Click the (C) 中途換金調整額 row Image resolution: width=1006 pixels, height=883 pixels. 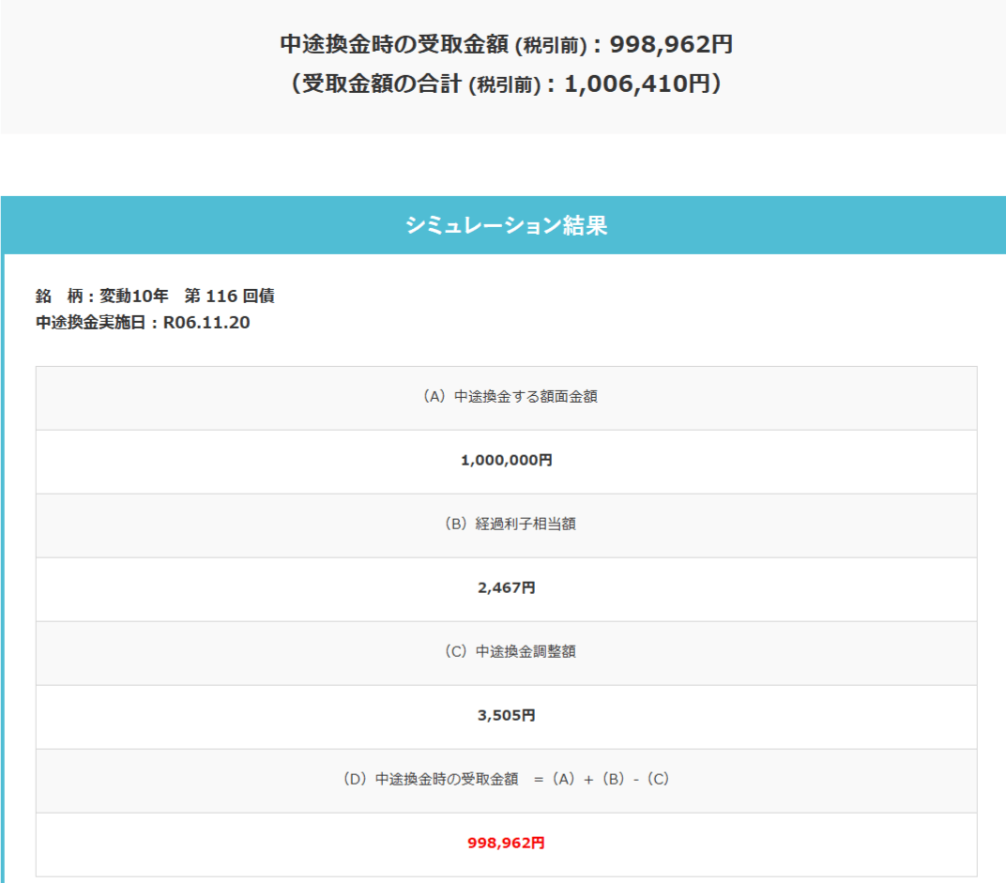[x=506, y=651]
